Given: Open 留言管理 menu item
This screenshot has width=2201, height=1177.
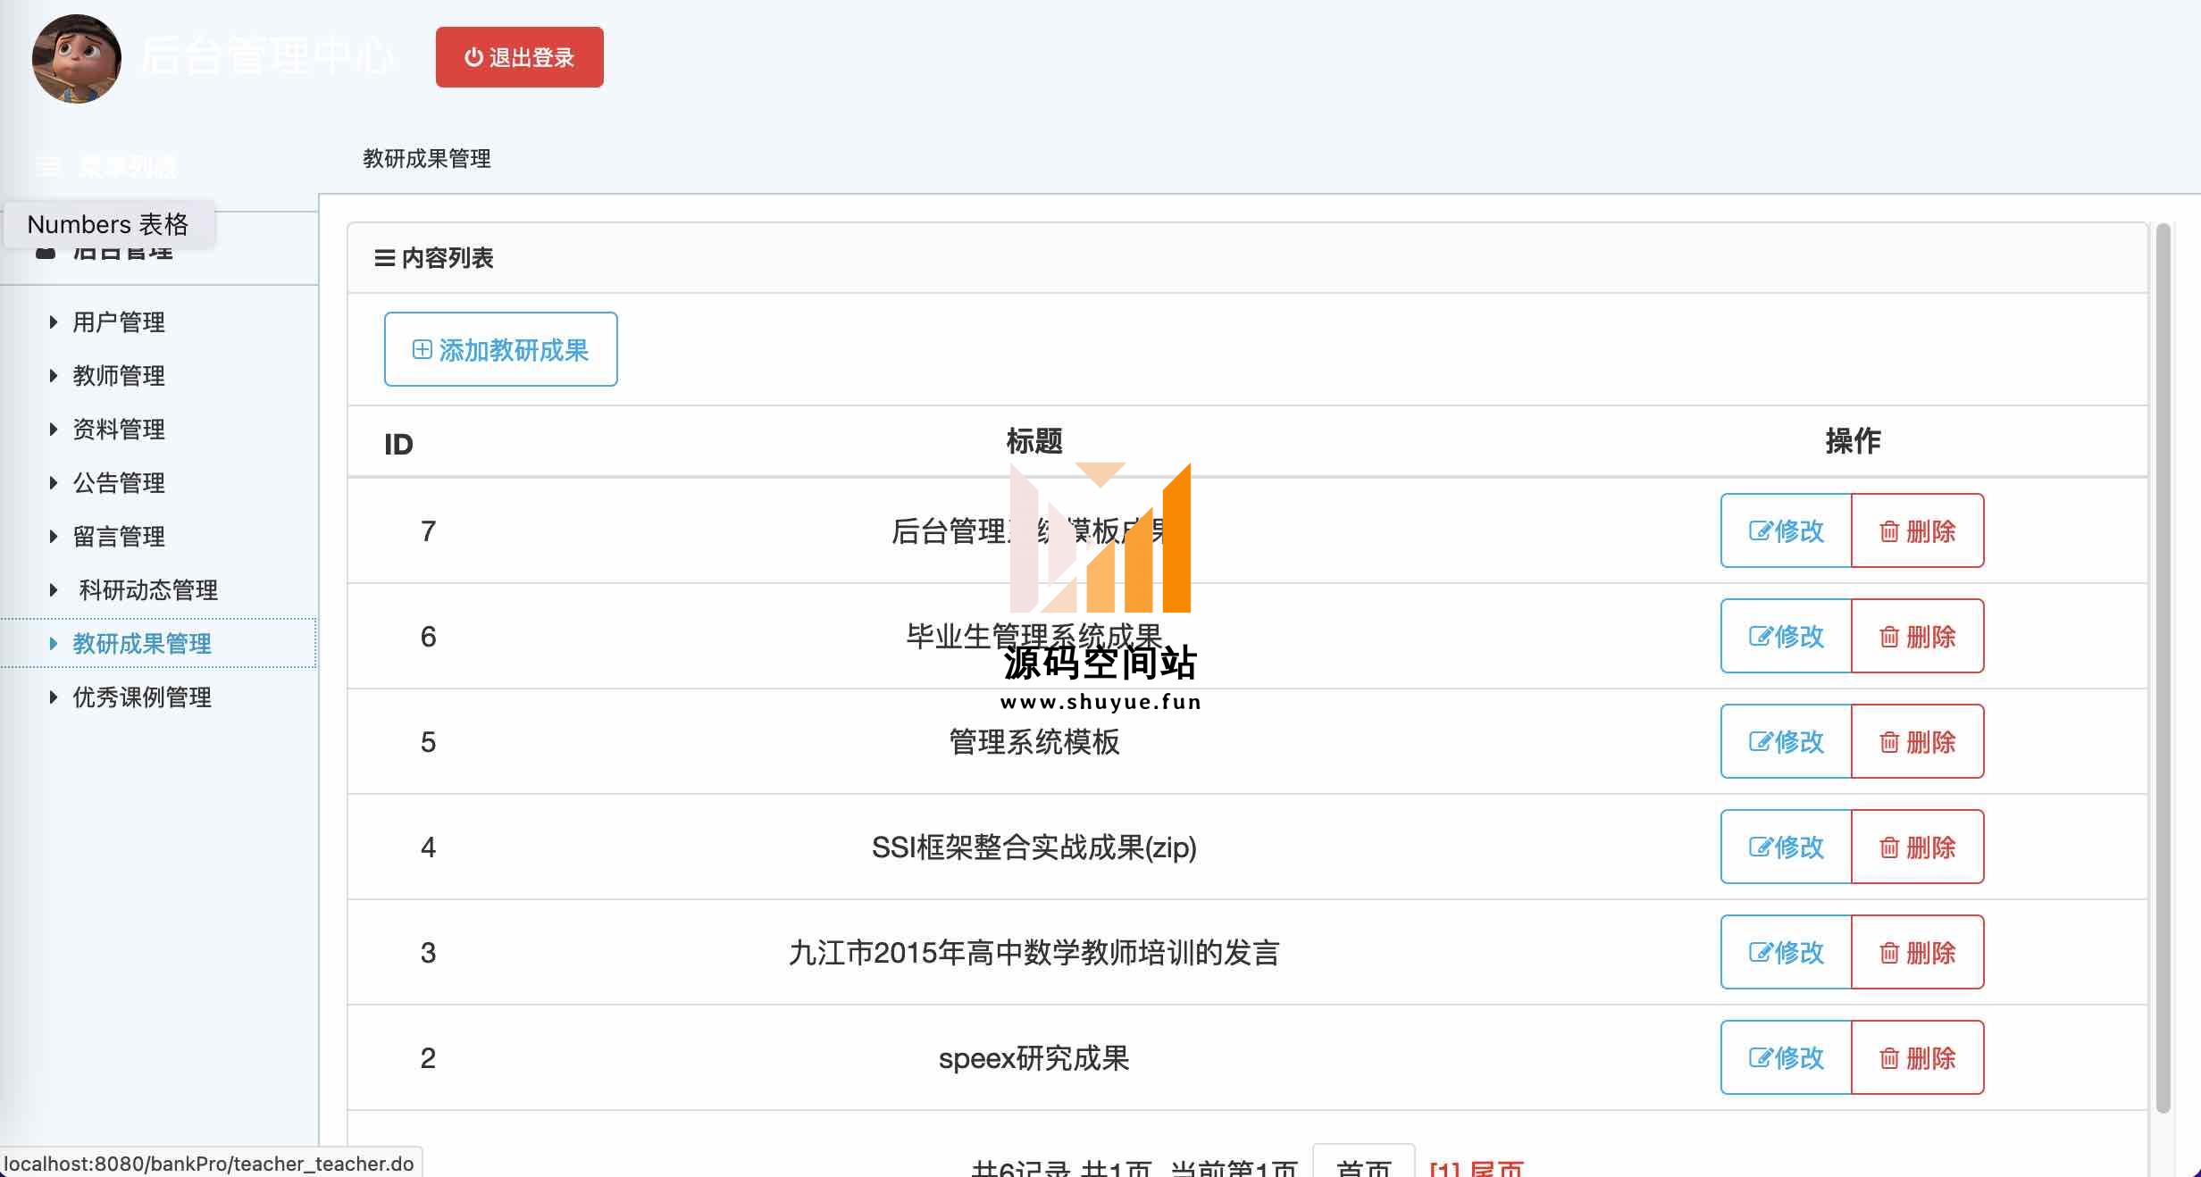Looking at the screenshot, I should (x=119, y=537).
